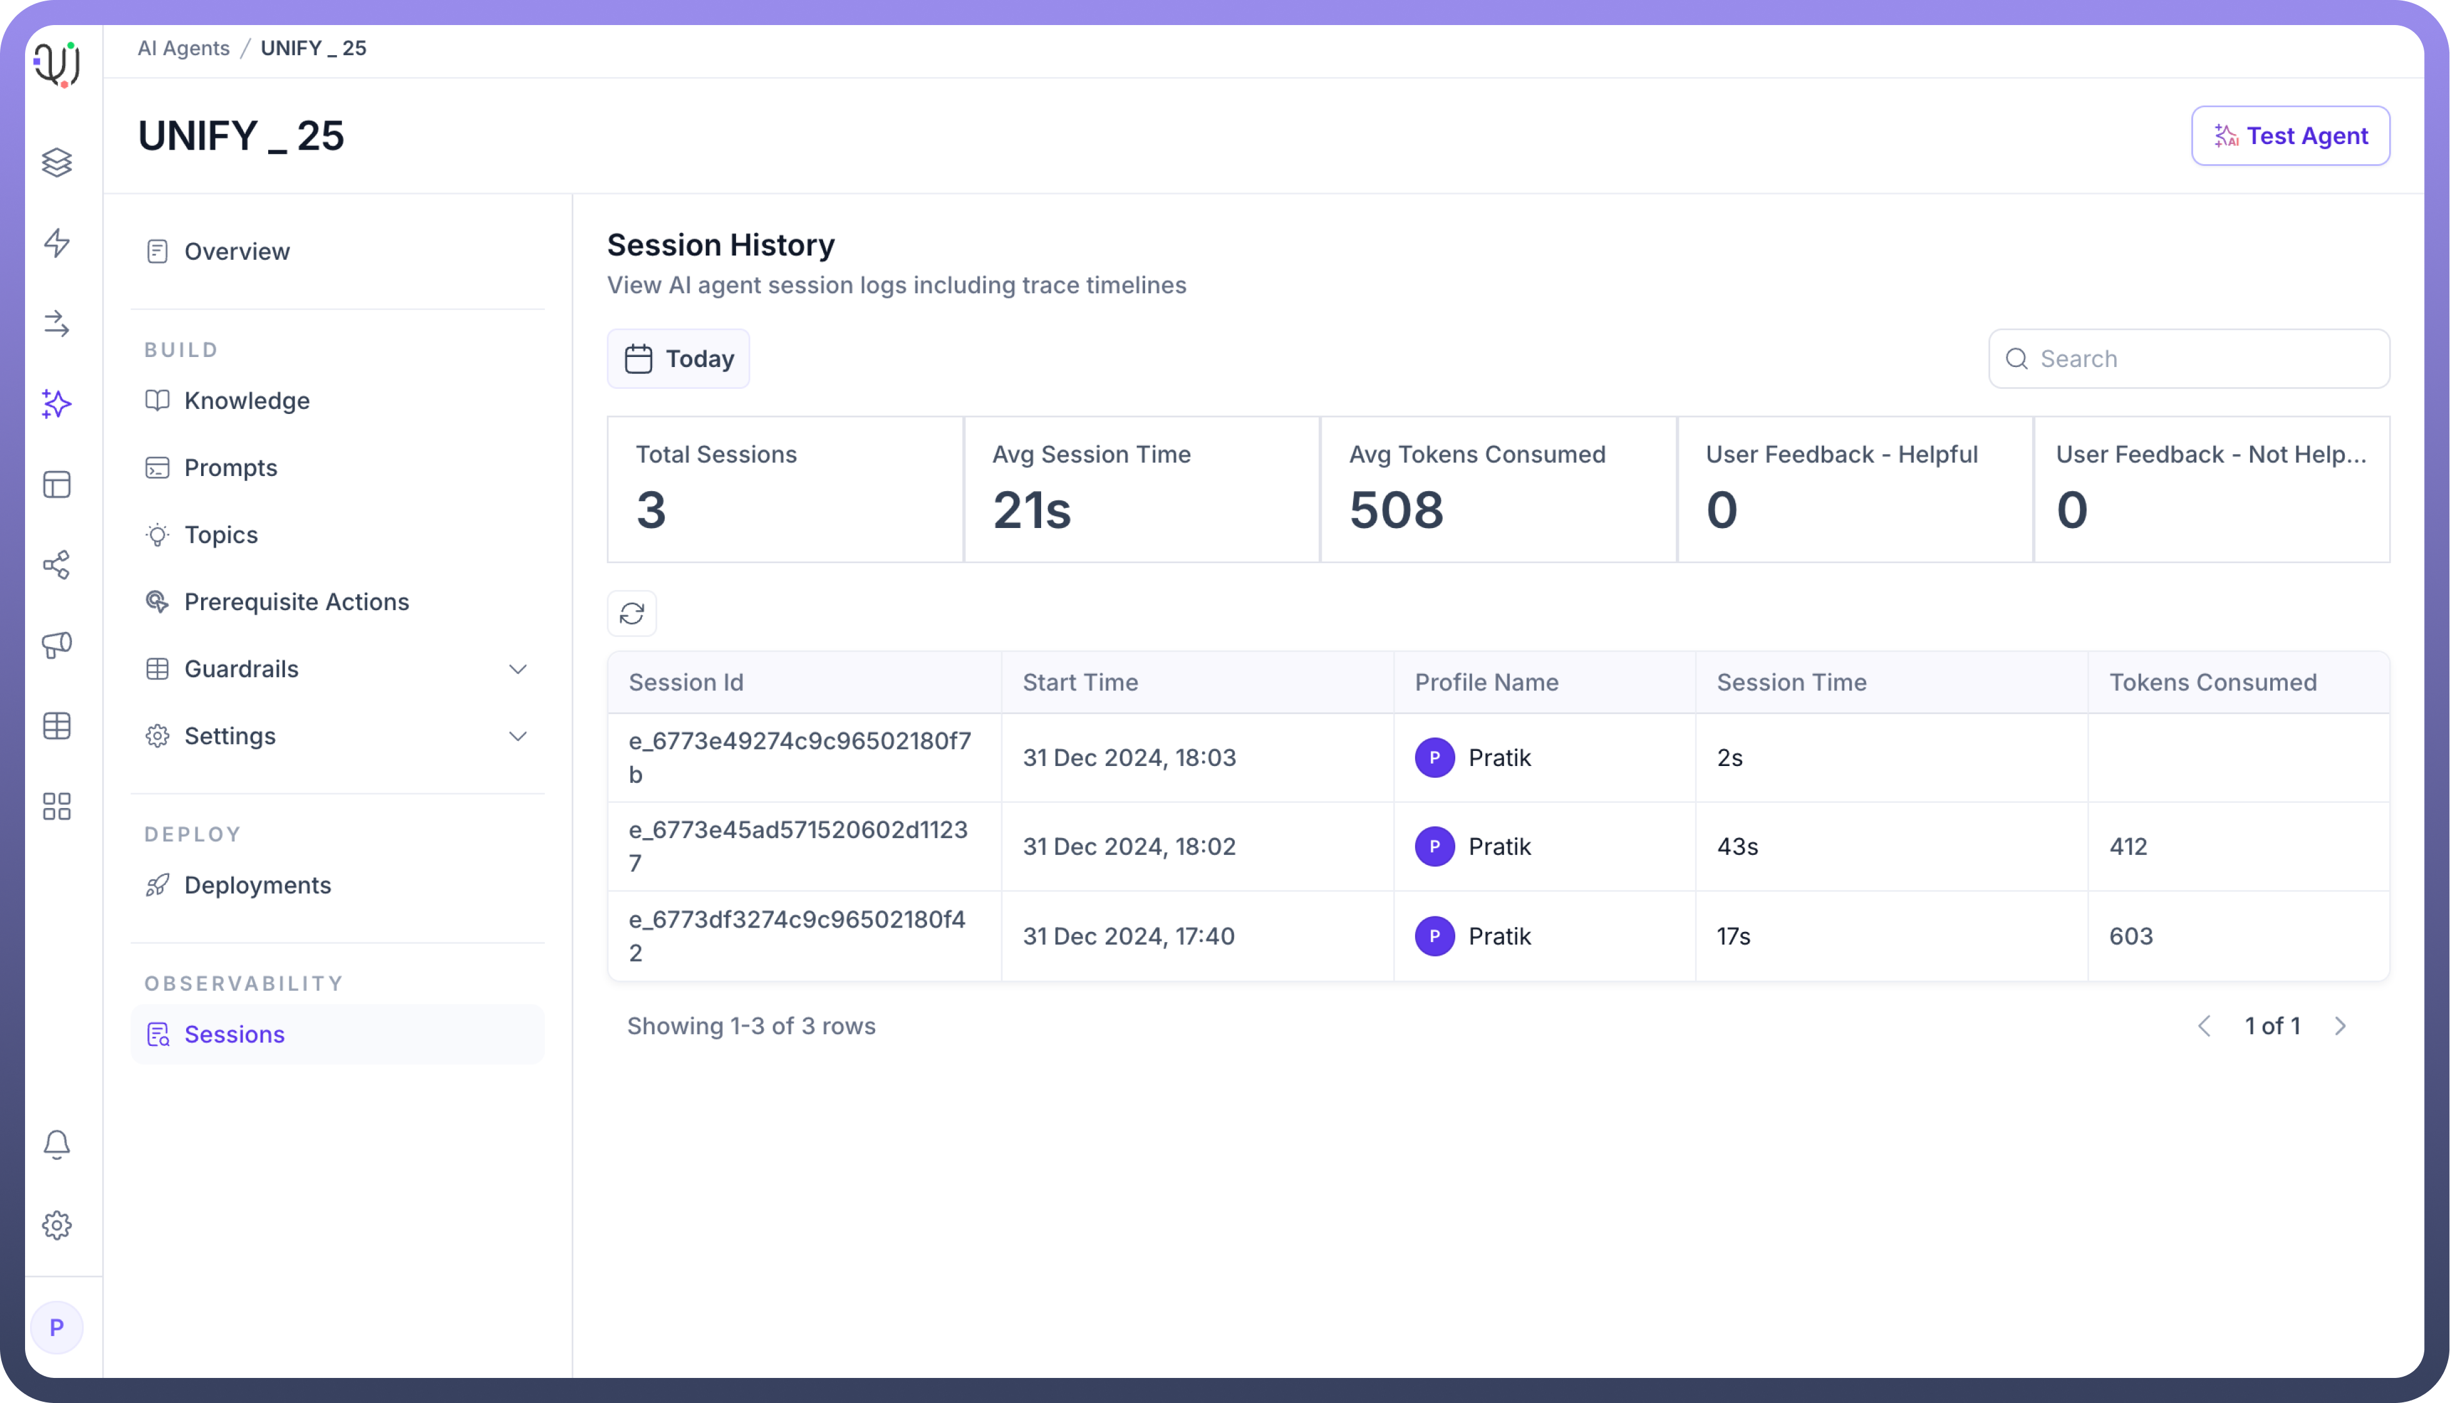
Task: Expand the Settings menu chevron
Action: (517, 736)
